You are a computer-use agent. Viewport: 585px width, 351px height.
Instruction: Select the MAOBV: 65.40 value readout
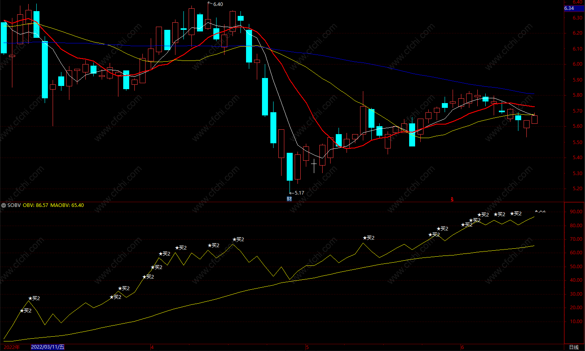click(x=67, y=205)
